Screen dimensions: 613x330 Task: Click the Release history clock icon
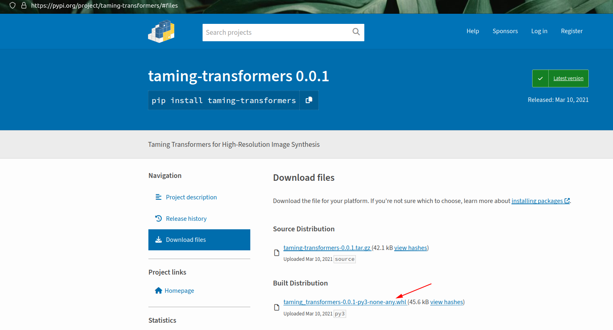tap(158, 218)
